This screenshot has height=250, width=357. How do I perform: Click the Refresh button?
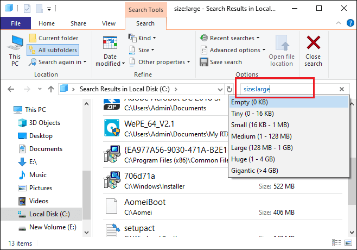tap(229, 90)
